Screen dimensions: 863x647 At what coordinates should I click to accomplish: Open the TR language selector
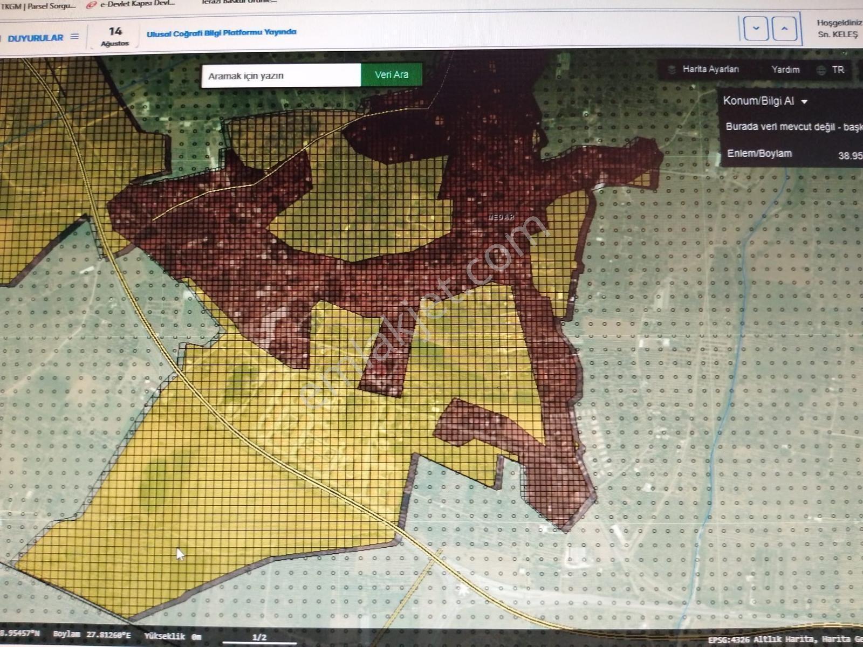[838, 70]
